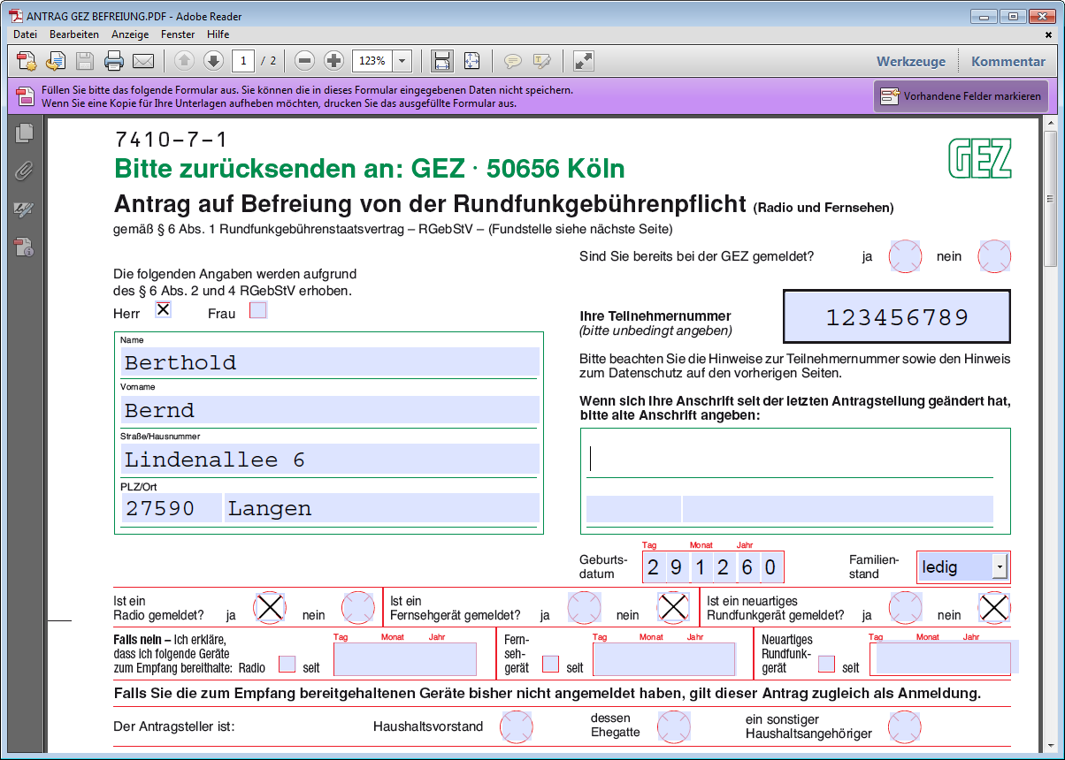This screenshot has height=760, width=1065.
Task: Open the Hilfe menu
Action: [x=218, y=34]
